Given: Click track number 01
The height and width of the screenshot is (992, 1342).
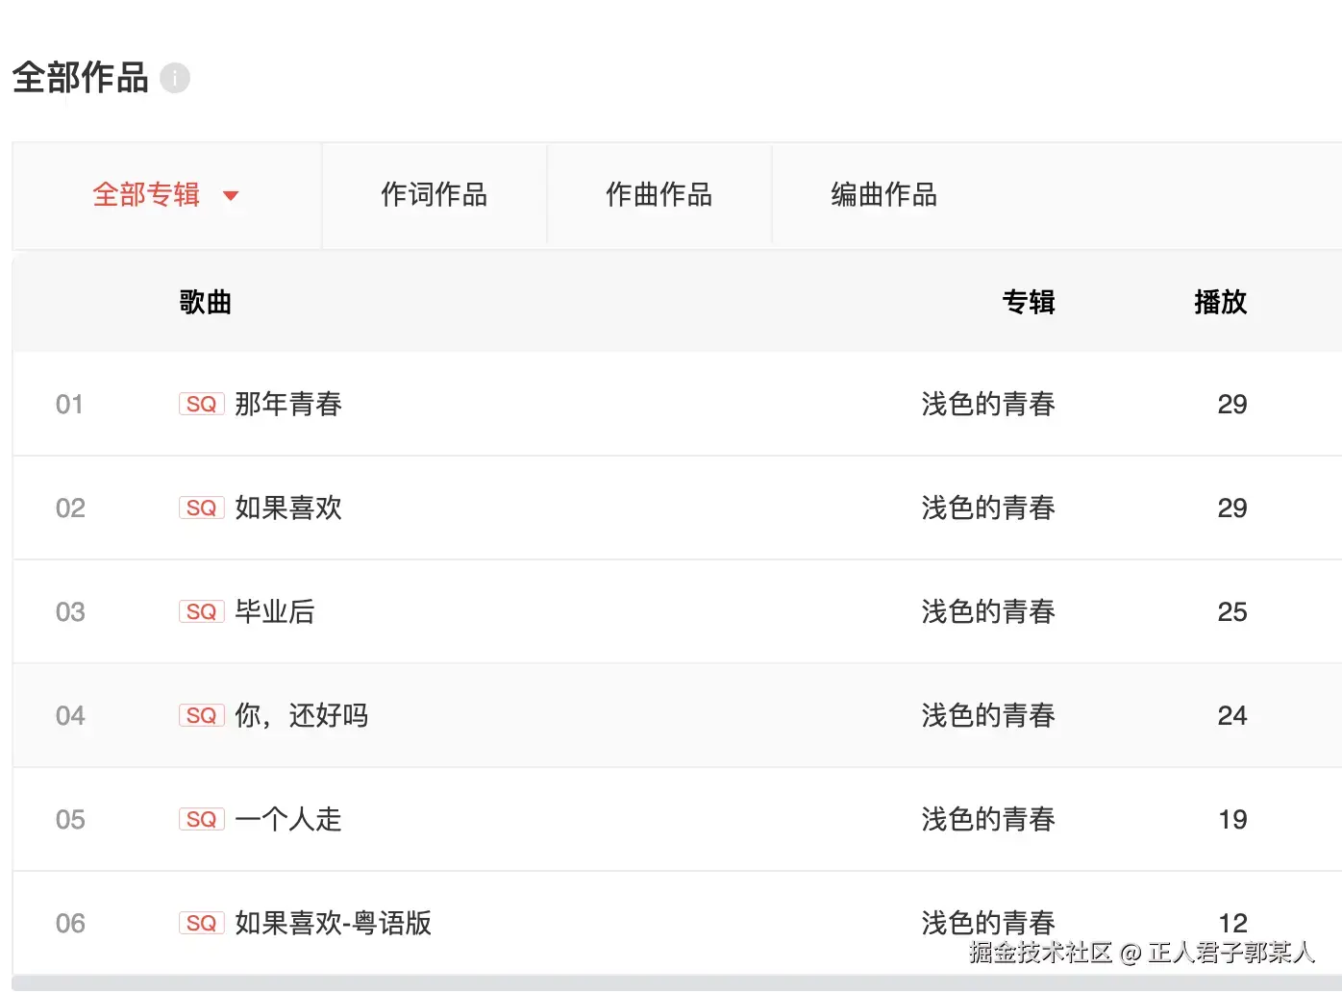Looking at the screenshot, I should click(70, 404).
